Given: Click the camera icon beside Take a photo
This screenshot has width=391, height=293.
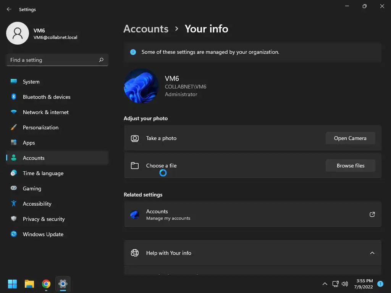Looking at the screenshot, I should click(134, 138).
